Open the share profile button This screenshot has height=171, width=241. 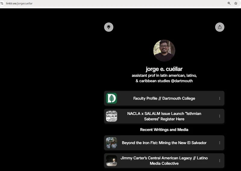(220, 27)
